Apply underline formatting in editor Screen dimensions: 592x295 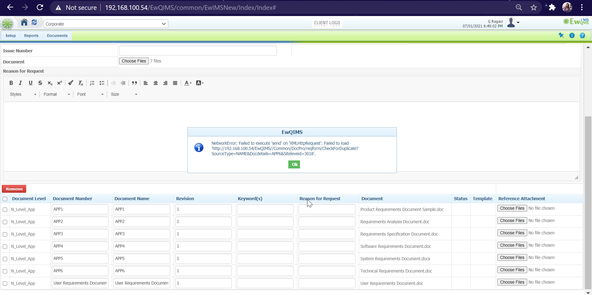(31, 83)
